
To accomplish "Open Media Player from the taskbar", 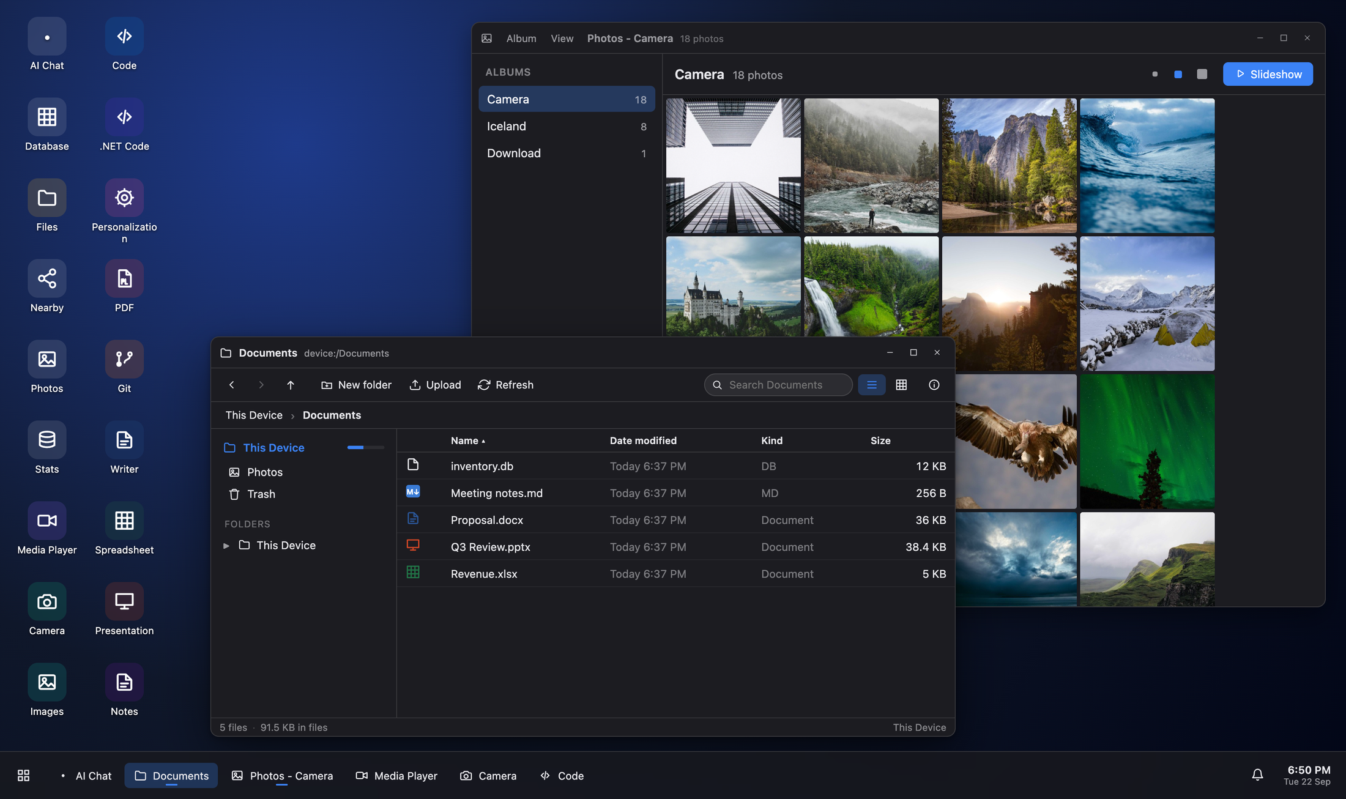I will click(x=396, y=775).
